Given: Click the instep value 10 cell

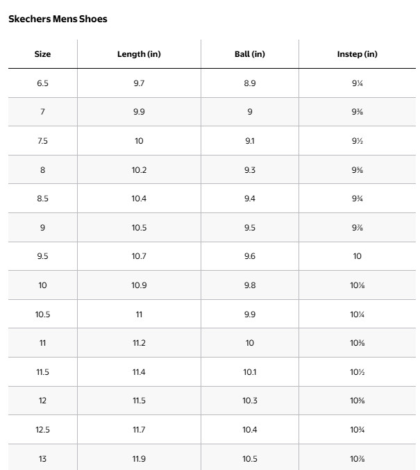Looking at the screenshot, I should coord(357,256).
